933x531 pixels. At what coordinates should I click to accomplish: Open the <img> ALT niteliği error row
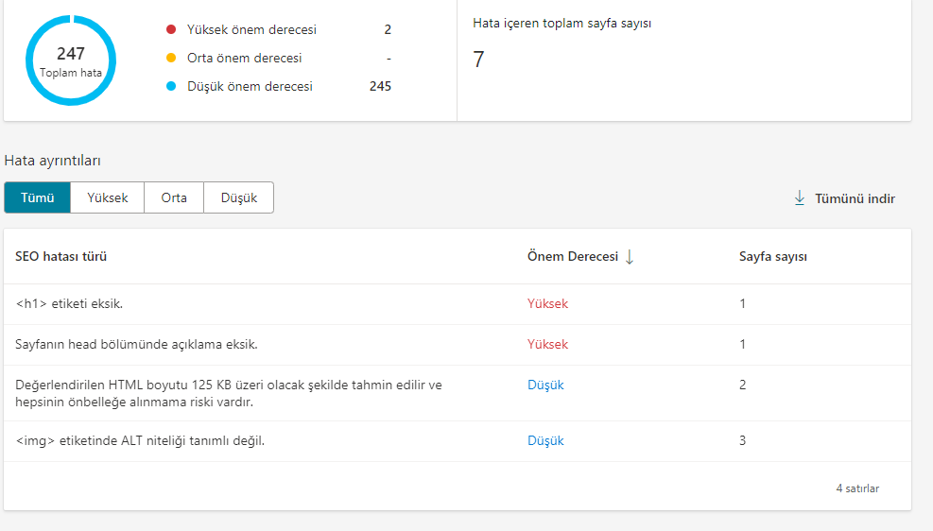point(457,440)
